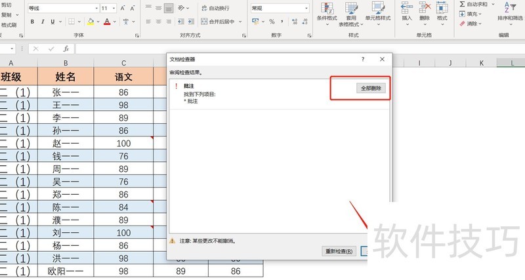Screen dimensions: 525x280
Task: Toggle bold formatting
Action: point(32,22)
